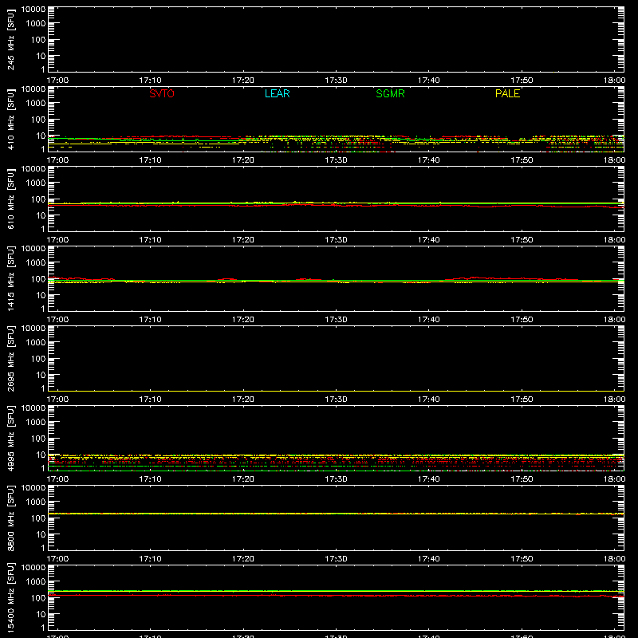Click the 10 tick of the 8800 MHz axis
This screenshot has width=638, height=638.
tap(41, 534)
